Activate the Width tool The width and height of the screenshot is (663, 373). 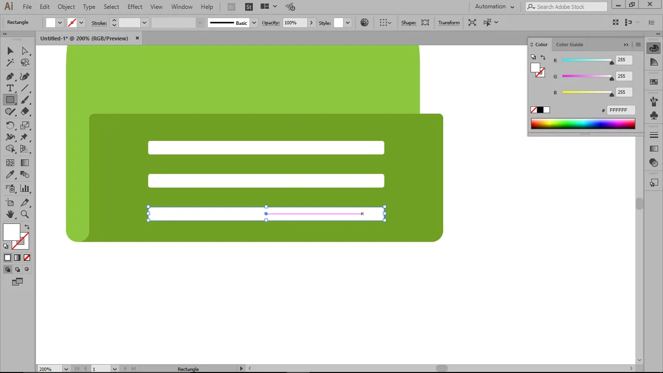pos(10,137)
